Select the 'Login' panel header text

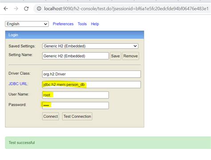click(x=13, y=35)
